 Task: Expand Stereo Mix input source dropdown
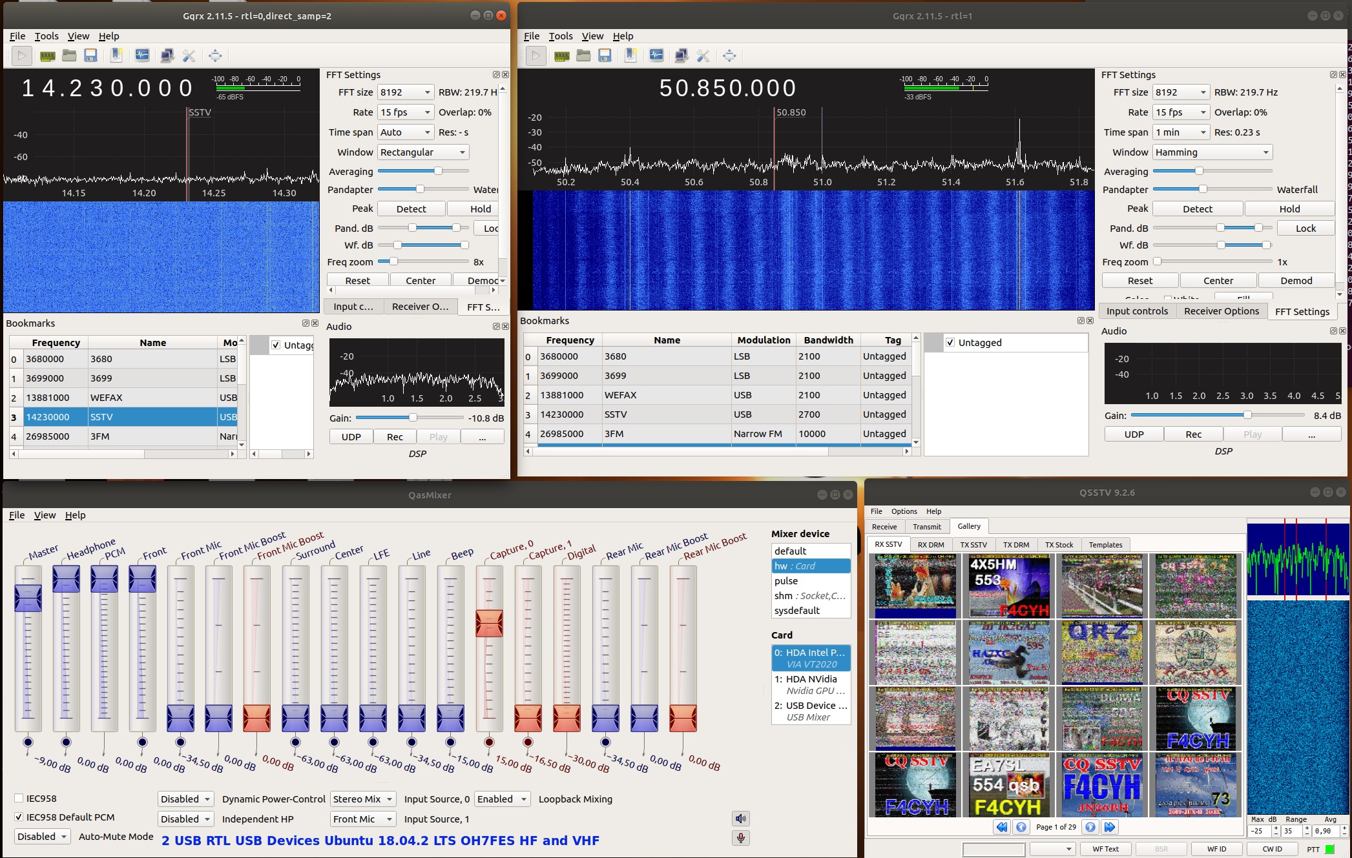pos(362,799)
